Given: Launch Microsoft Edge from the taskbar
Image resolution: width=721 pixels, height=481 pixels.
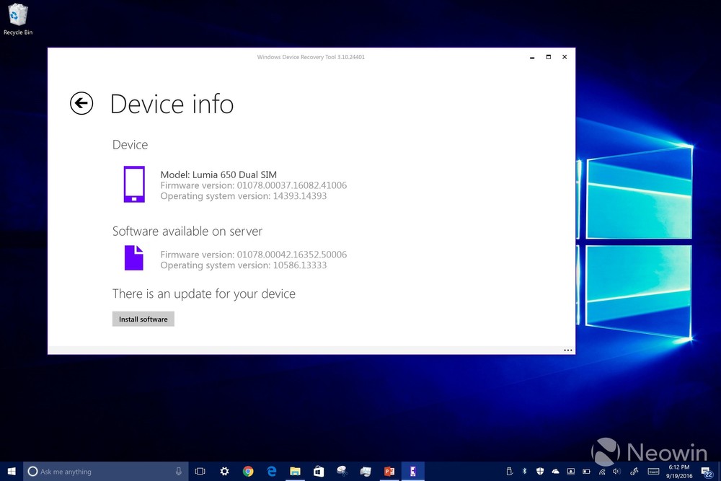Looking at the screenshot, I should click(x=272, y=472).
